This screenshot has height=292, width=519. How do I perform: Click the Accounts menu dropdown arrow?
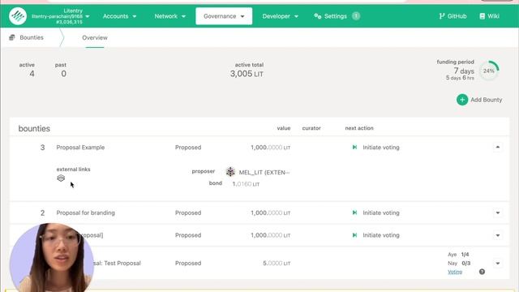[x=135, y=16]
